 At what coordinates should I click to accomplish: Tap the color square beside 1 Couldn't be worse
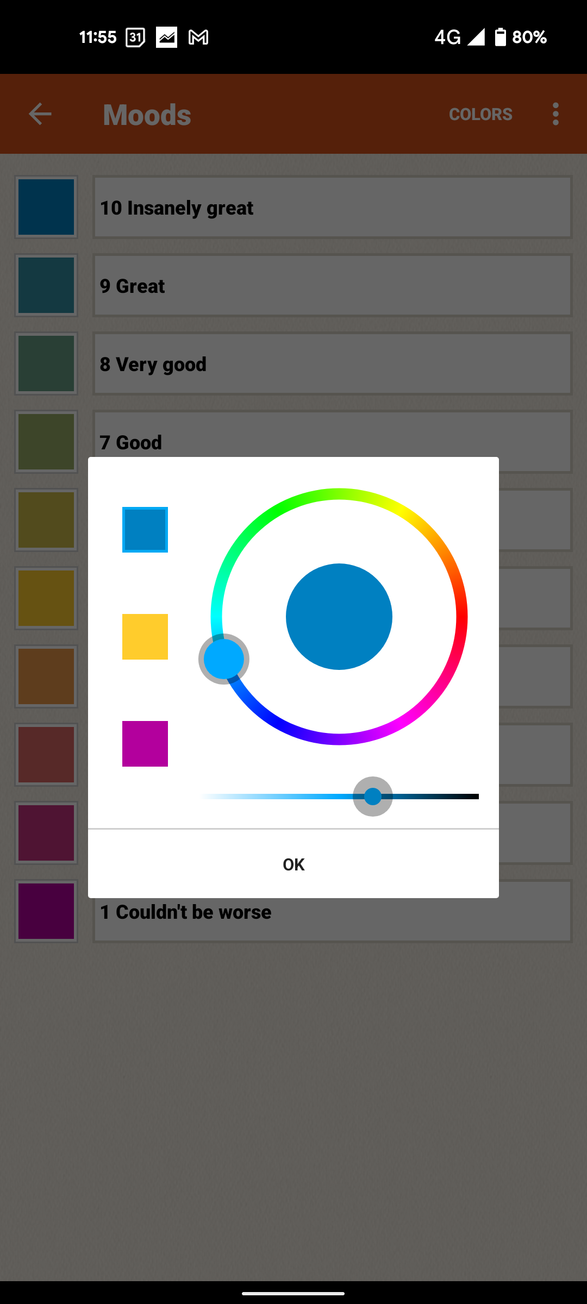46,911
